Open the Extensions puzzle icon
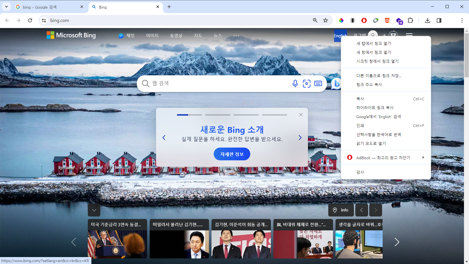Image resolution: width=469 pixels, height=264 pixels. (410, 20)
